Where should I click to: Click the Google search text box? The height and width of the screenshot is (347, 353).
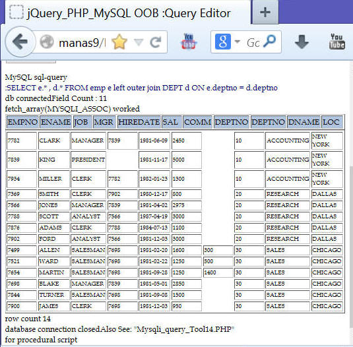(253, 42)
